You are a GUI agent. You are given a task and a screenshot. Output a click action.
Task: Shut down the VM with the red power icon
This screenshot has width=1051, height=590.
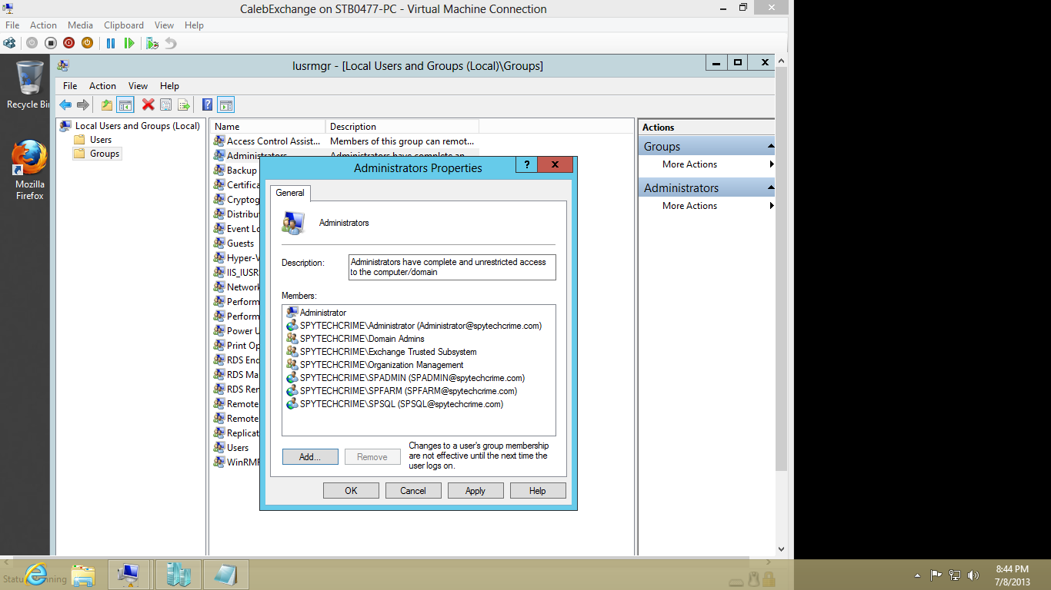(x=69, y=43)
